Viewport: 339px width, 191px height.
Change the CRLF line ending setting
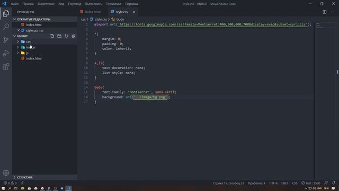[284, 183]
